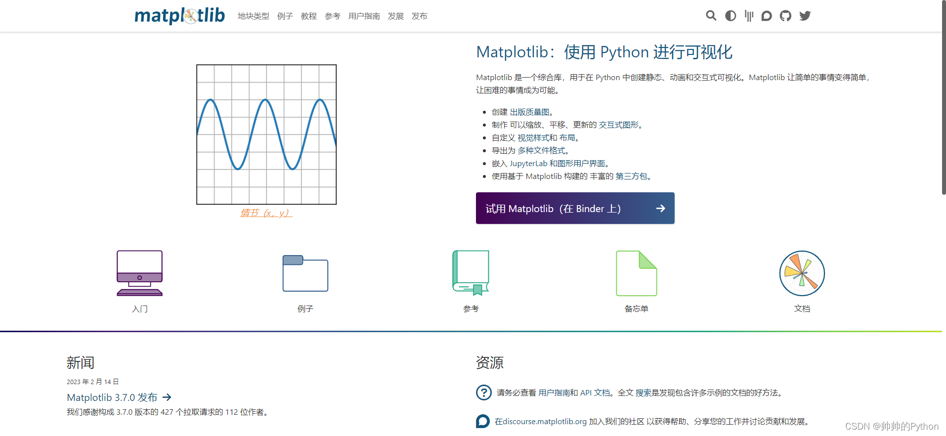Click the matplotlib logo
This screenshot has height=436, width=946.
click(x=179, y=16)
